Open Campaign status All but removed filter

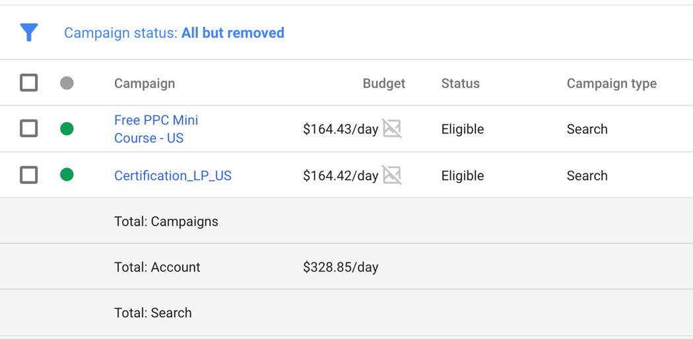(x=174, y=33)
